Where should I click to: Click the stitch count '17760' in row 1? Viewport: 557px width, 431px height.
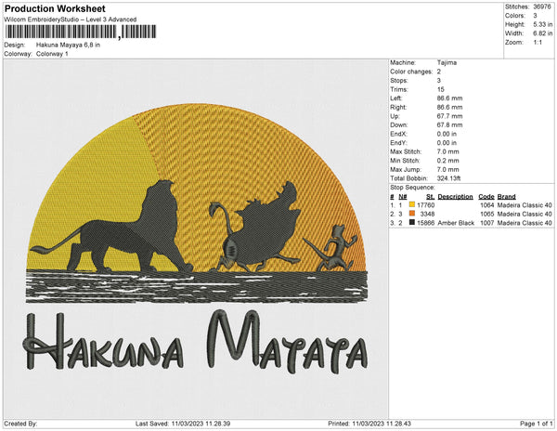(425, 205)
